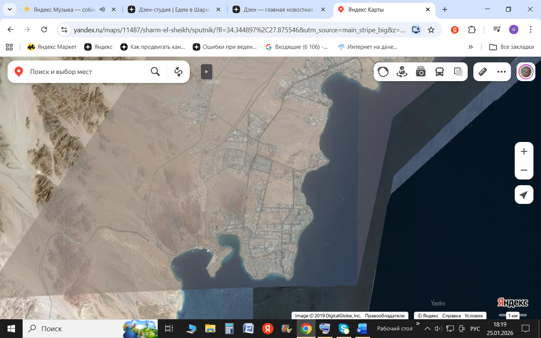
Task: Click the overlapping squares layers icon
Action: [458, 72]
